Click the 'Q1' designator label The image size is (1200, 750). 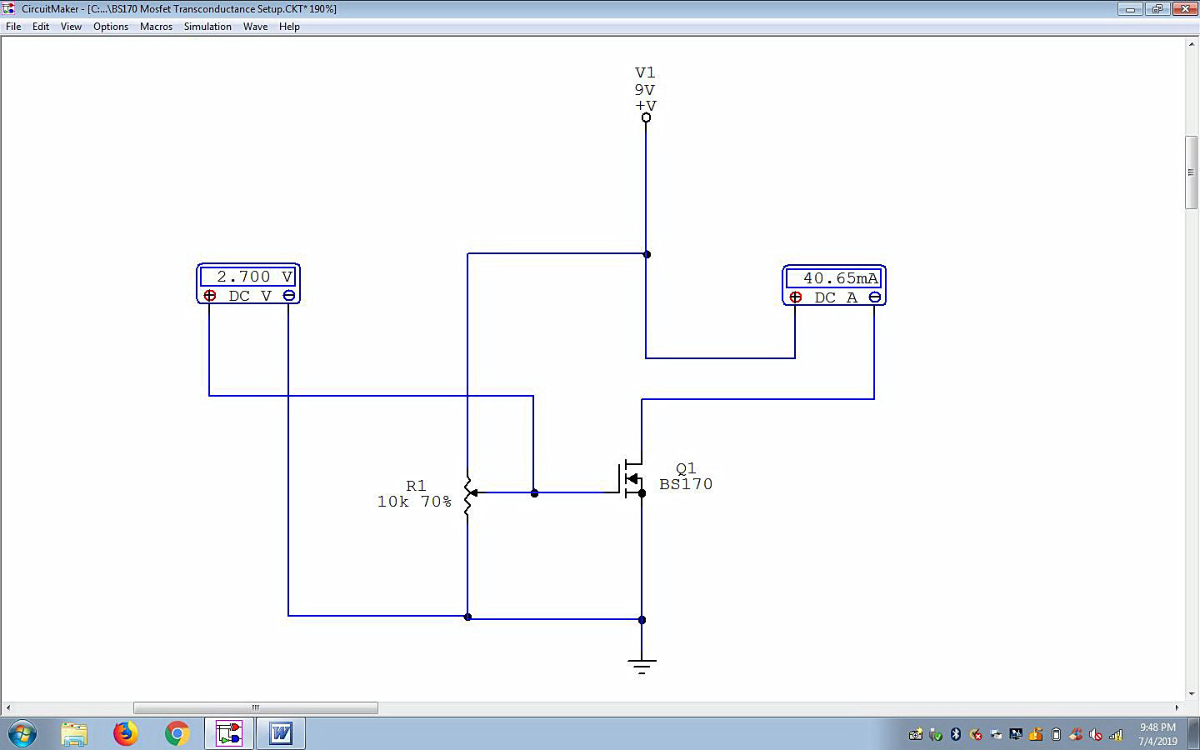coord(686,468)
